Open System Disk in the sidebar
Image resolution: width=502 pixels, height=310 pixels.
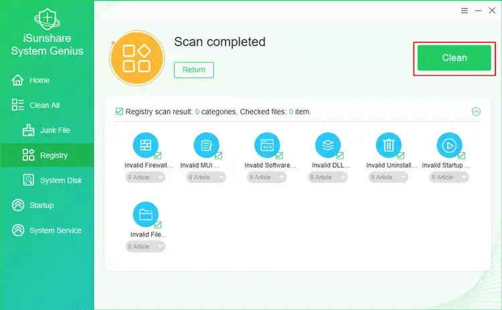[47, 180]
